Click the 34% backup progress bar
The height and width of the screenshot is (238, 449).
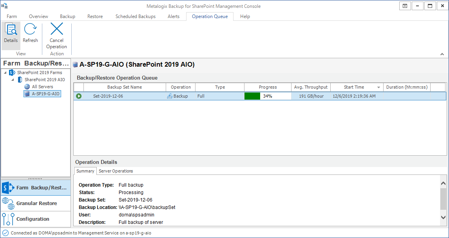(268, 96)
